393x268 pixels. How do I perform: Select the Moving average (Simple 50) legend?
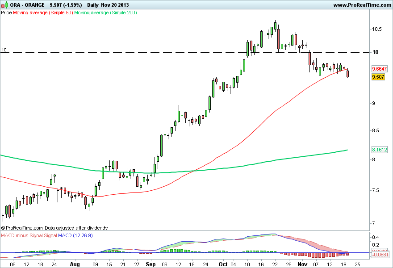(x=43, y=13)
